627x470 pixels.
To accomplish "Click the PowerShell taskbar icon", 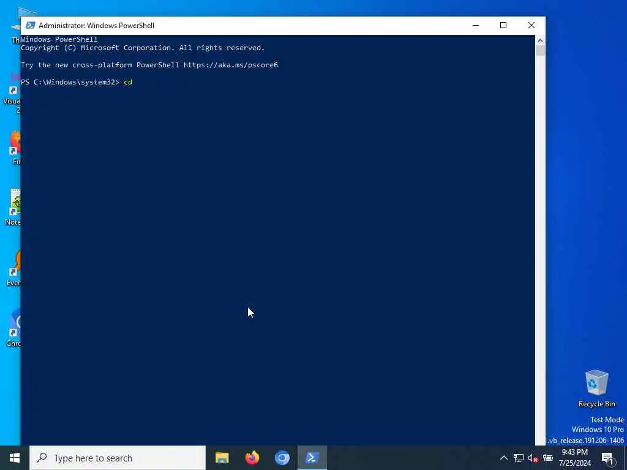I will coord(312,458).
